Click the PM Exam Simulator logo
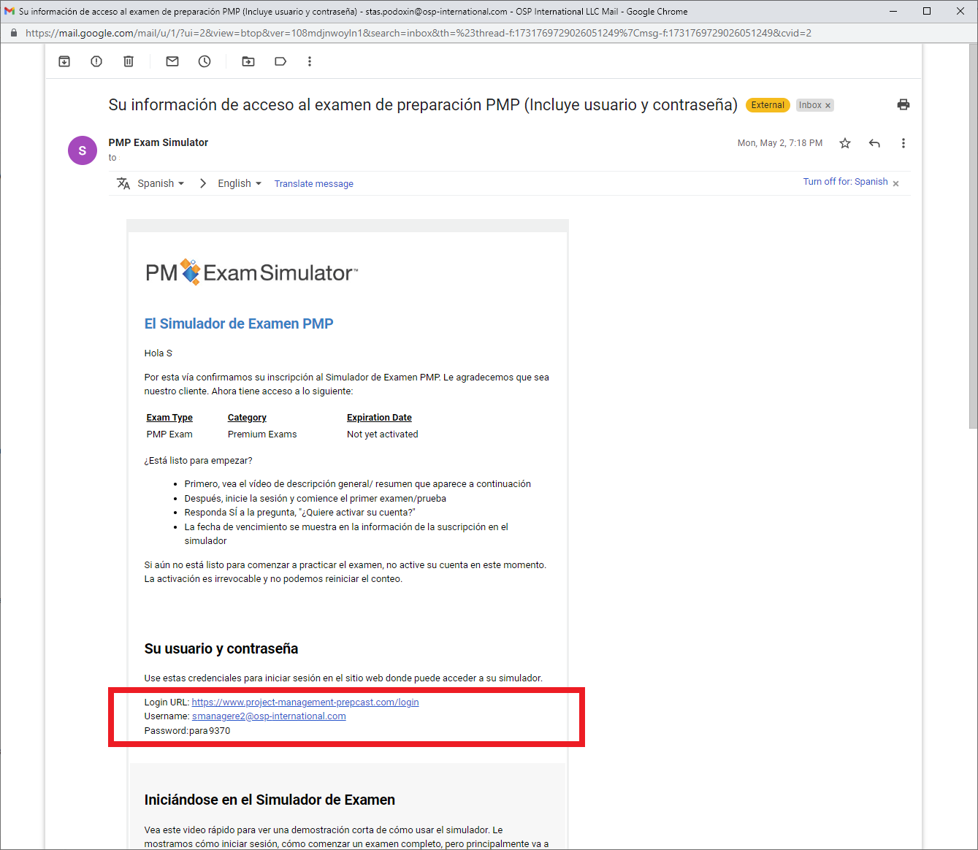Screen dimensions: 978x850 pos(252,272)
